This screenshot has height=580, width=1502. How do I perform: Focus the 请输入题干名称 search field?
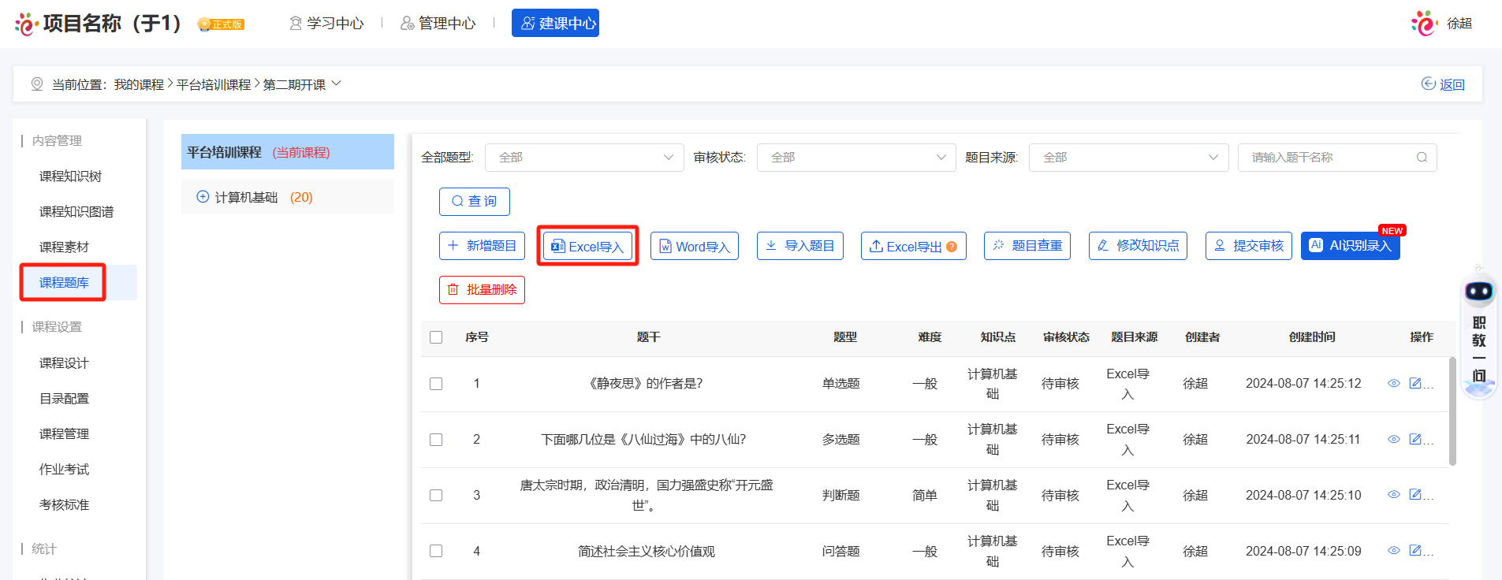point(1329,158)
